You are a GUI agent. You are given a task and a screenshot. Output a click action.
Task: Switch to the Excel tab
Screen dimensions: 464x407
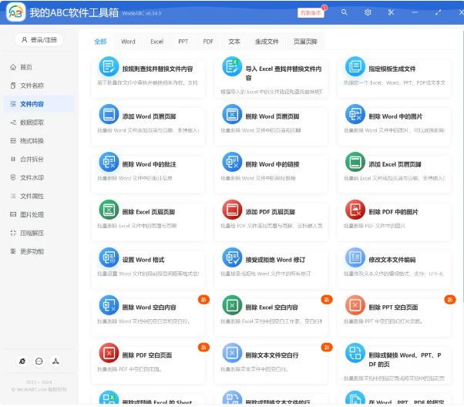pos(156,42)
